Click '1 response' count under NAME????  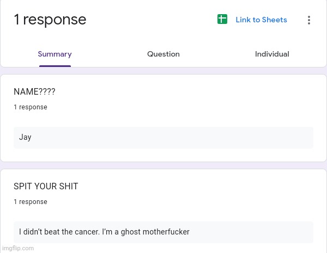[x=31, y=107]
